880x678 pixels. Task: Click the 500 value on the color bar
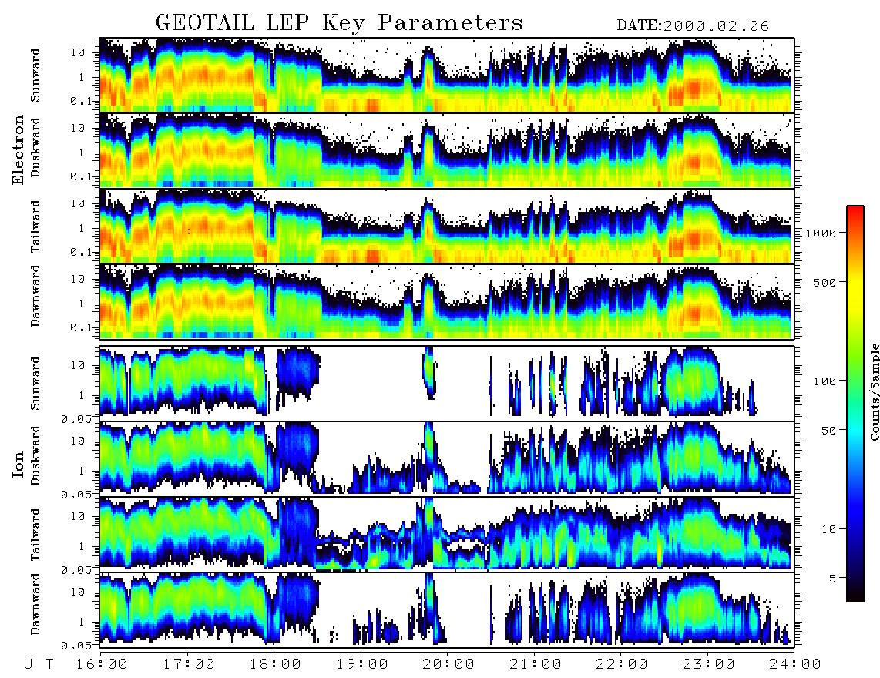[x=825, y=282]
